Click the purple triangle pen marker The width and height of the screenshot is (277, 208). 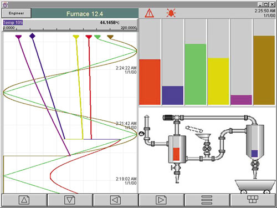coord(18,37)
